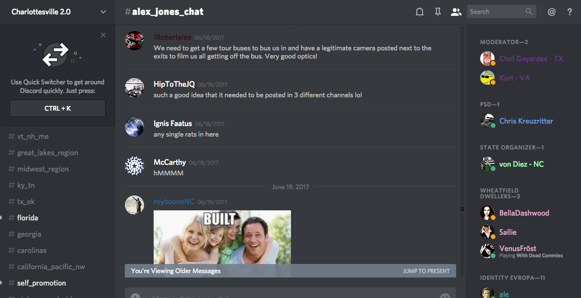Open notification settings bell icon

(420, 12)
